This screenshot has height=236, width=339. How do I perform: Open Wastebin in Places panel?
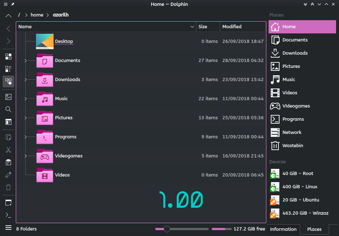coord(302,146)
